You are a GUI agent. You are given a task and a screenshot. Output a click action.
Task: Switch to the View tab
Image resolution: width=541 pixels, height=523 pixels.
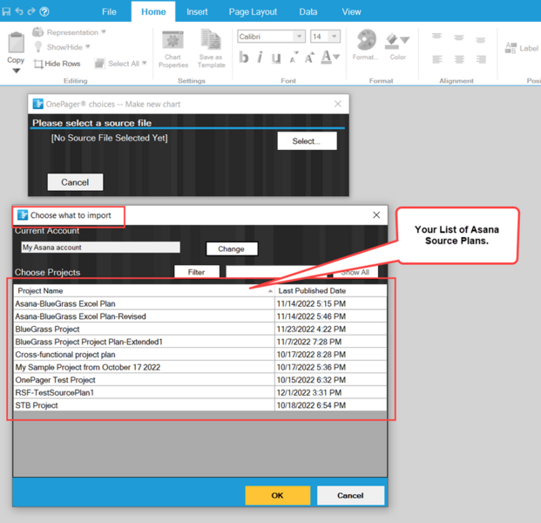[351, 11]
